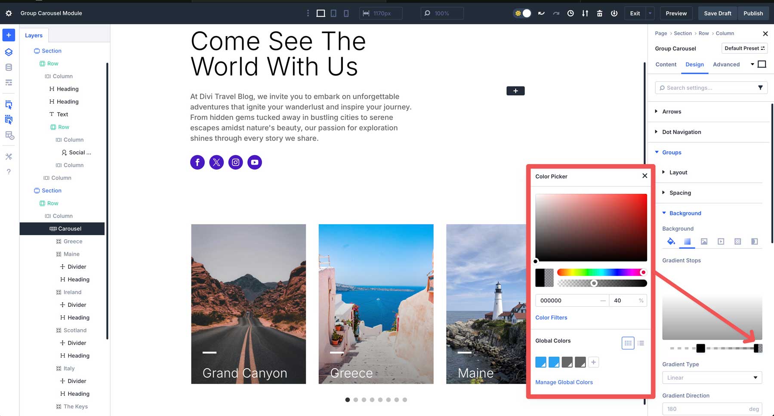
Task: Click the blue plus icon to add an element
Action: pyautogui.click(x=9, y=35)
